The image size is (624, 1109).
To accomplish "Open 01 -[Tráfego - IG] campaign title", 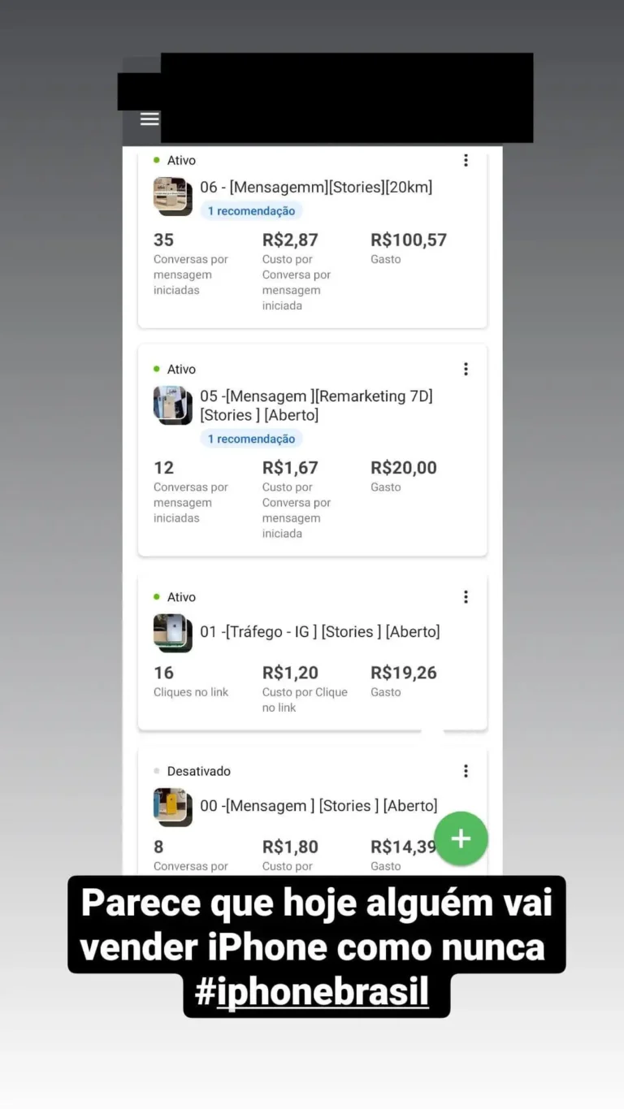I will click(320, 632).
